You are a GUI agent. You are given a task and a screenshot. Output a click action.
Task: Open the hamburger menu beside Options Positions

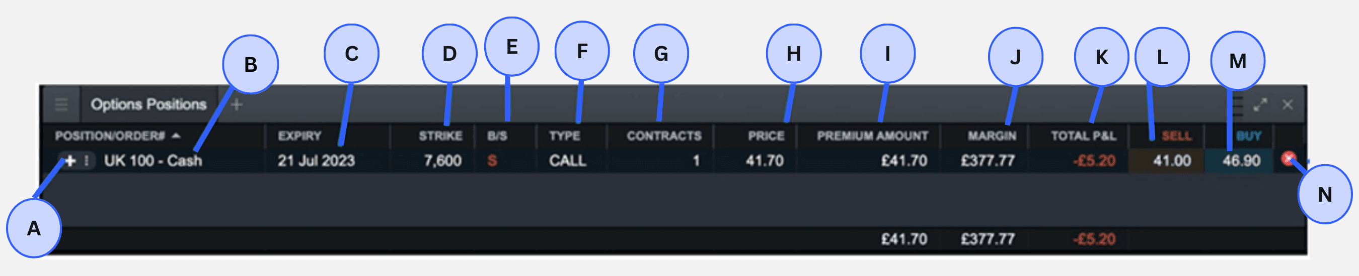coord(61,104)
